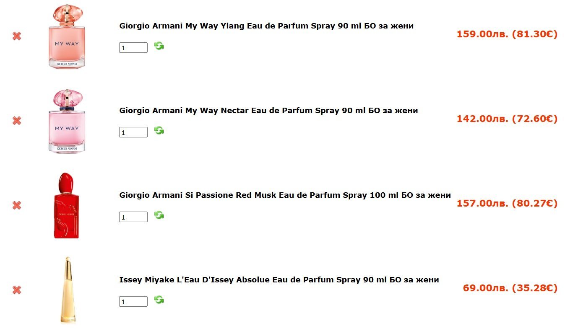Open Issey Miyake L'Eau D'Issey Absolue link
The image size is (578, 331).
(x=279, y=280)
